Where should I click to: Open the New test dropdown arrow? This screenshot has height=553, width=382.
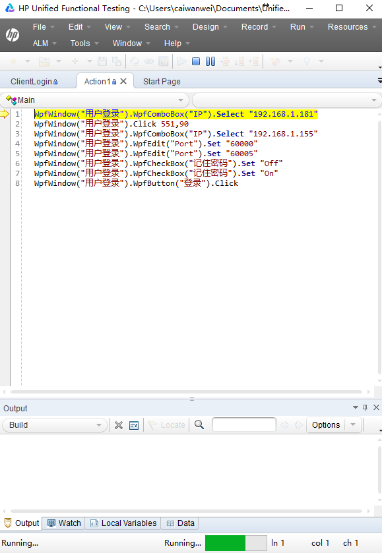click(x=27, y=61)
